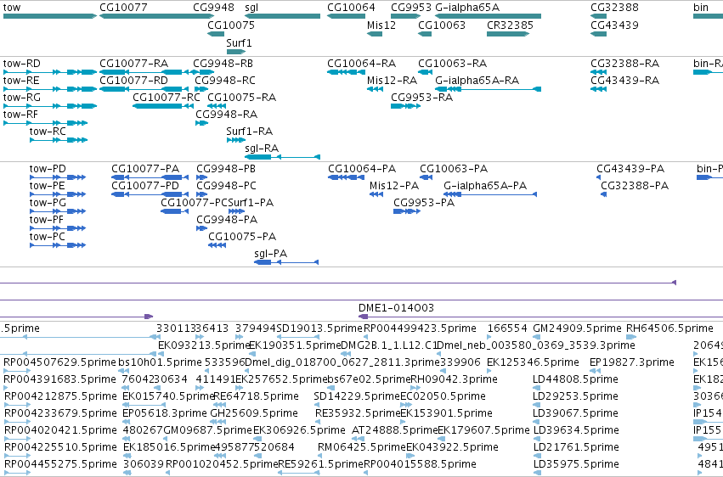Select the Surf1-RA transcript

235,140
